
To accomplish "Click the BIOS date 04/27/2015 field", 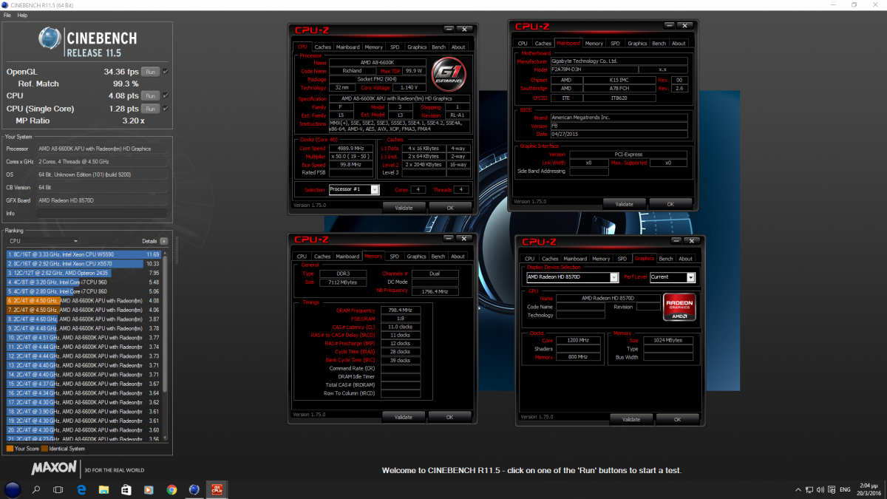I will tap(621, 134).
